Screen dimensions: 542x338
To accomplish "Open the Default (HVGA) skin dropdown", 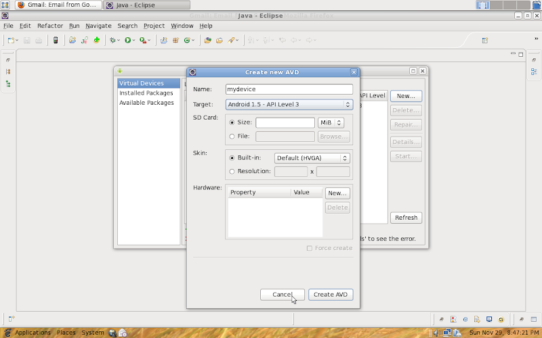I will [x=312, y=158].
